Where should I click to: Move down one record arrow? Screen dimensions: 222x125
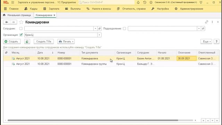coord(212,120)
